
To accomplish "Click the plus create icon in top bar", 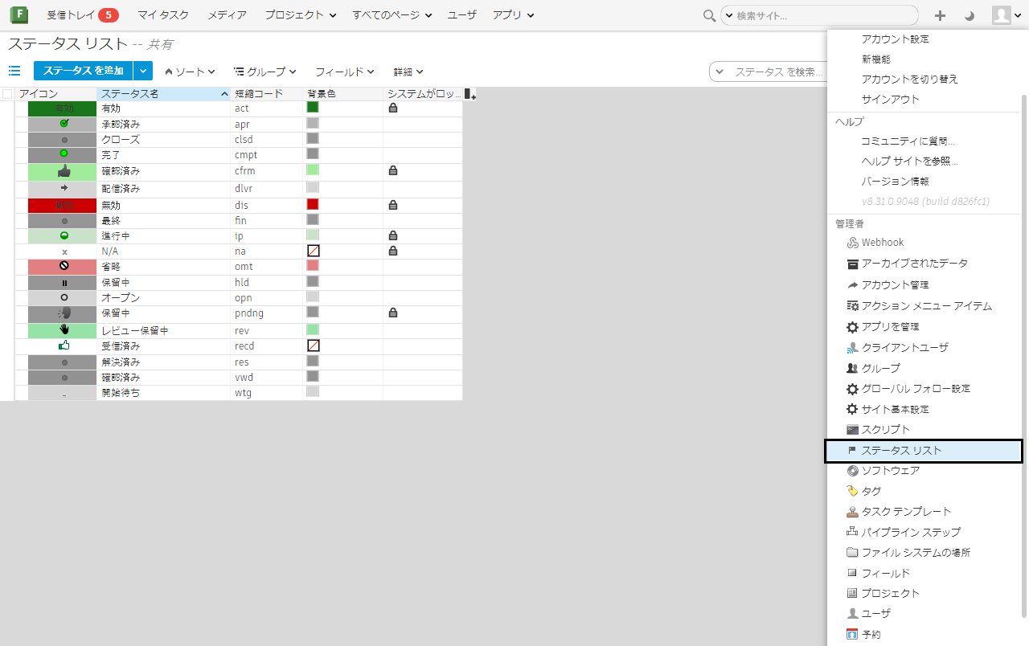I will [x=940, y=15].
